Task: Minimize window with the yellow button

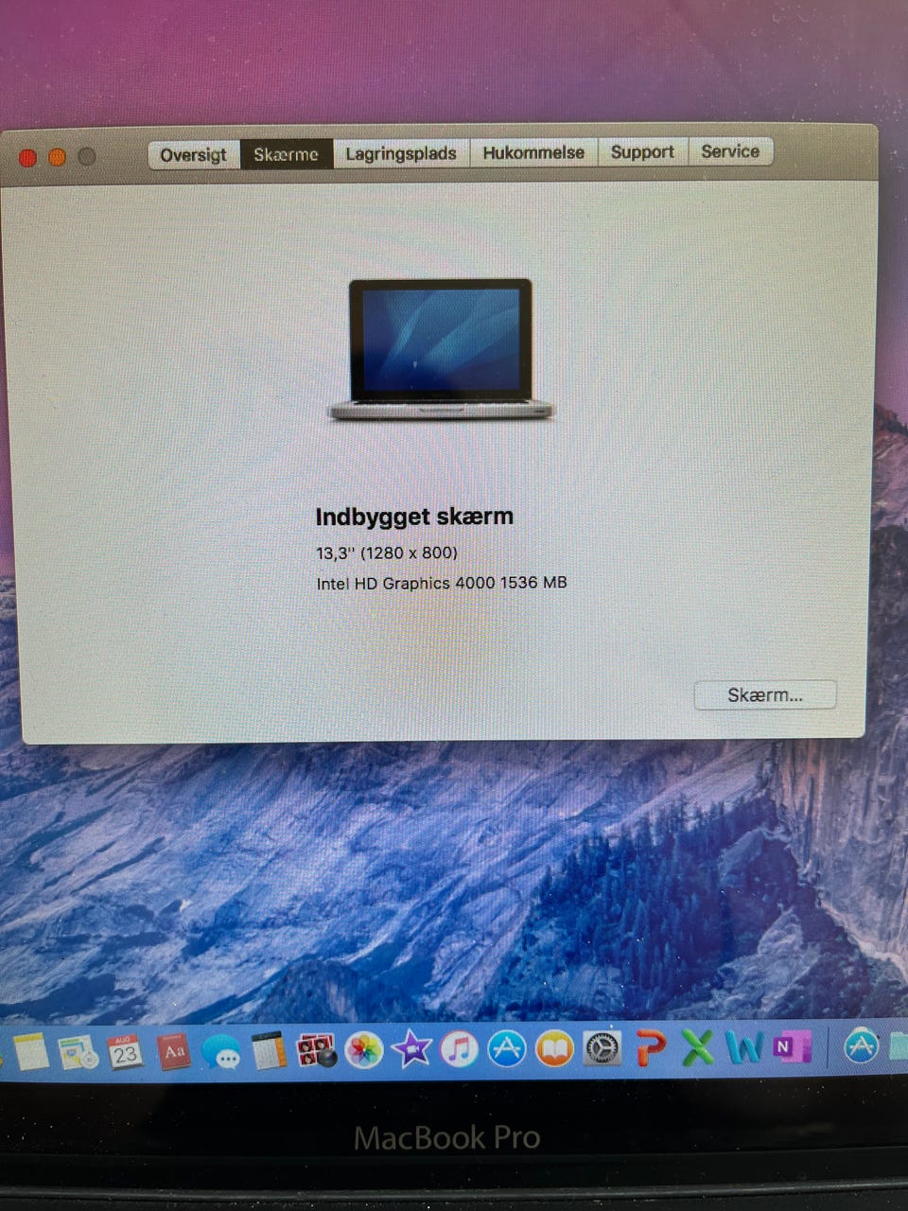Action: pos(57,157)
